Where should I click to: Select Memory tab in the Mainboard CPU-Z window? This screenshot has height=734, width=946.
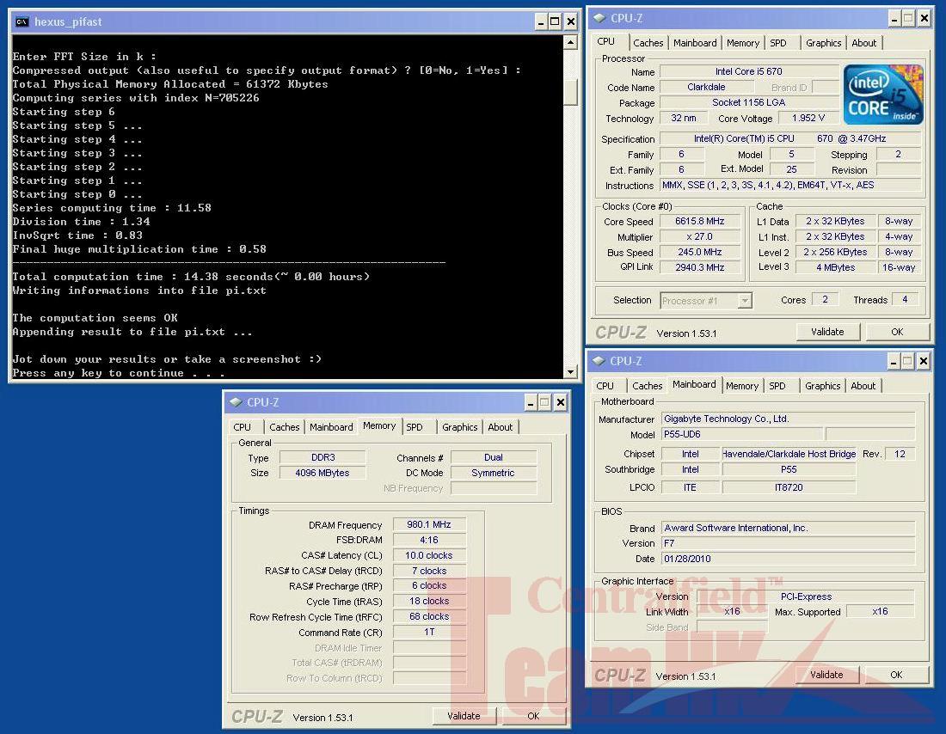(742, 385)
